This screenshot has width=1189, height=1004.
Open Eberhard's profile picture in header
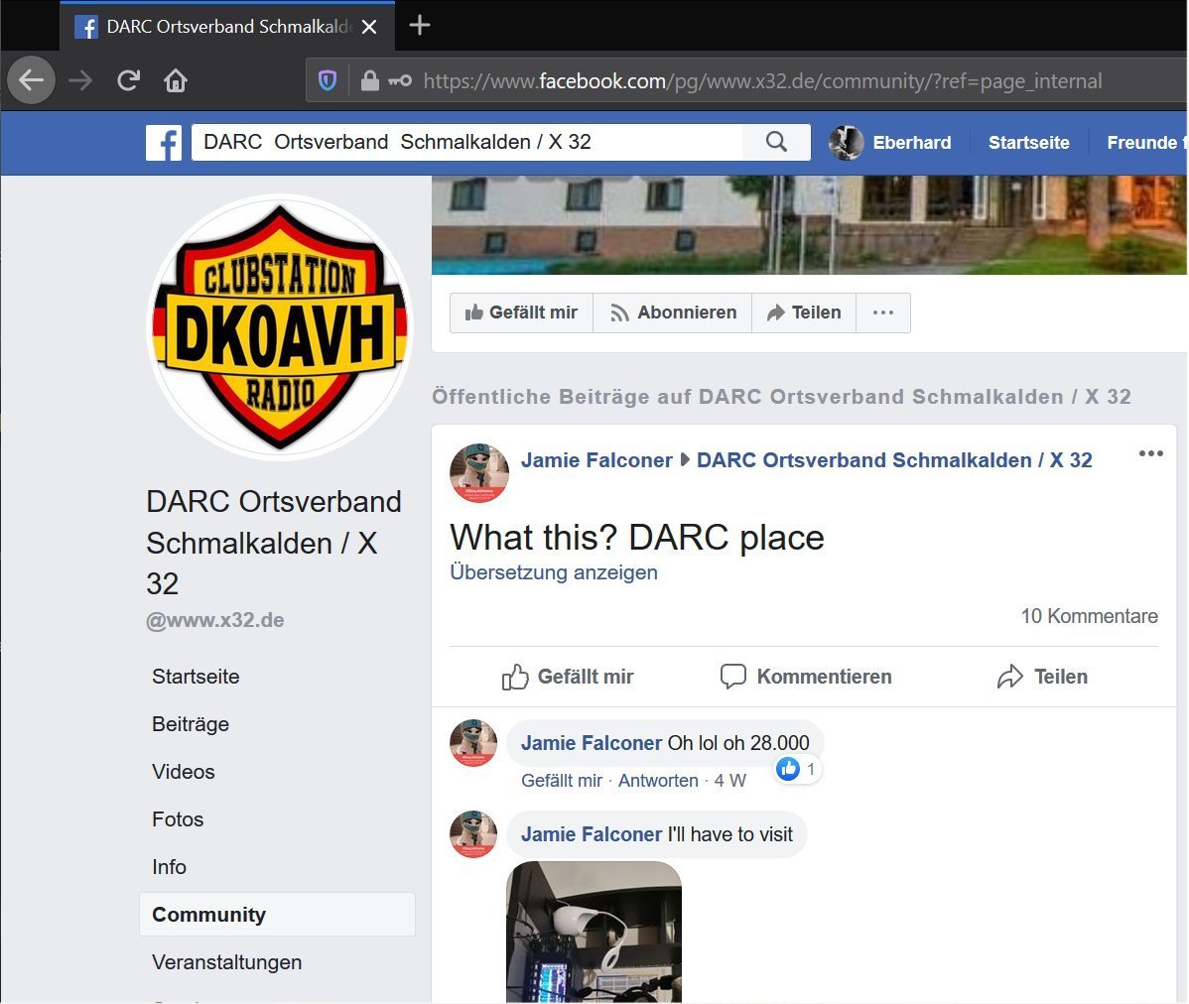tap(847, 143)
